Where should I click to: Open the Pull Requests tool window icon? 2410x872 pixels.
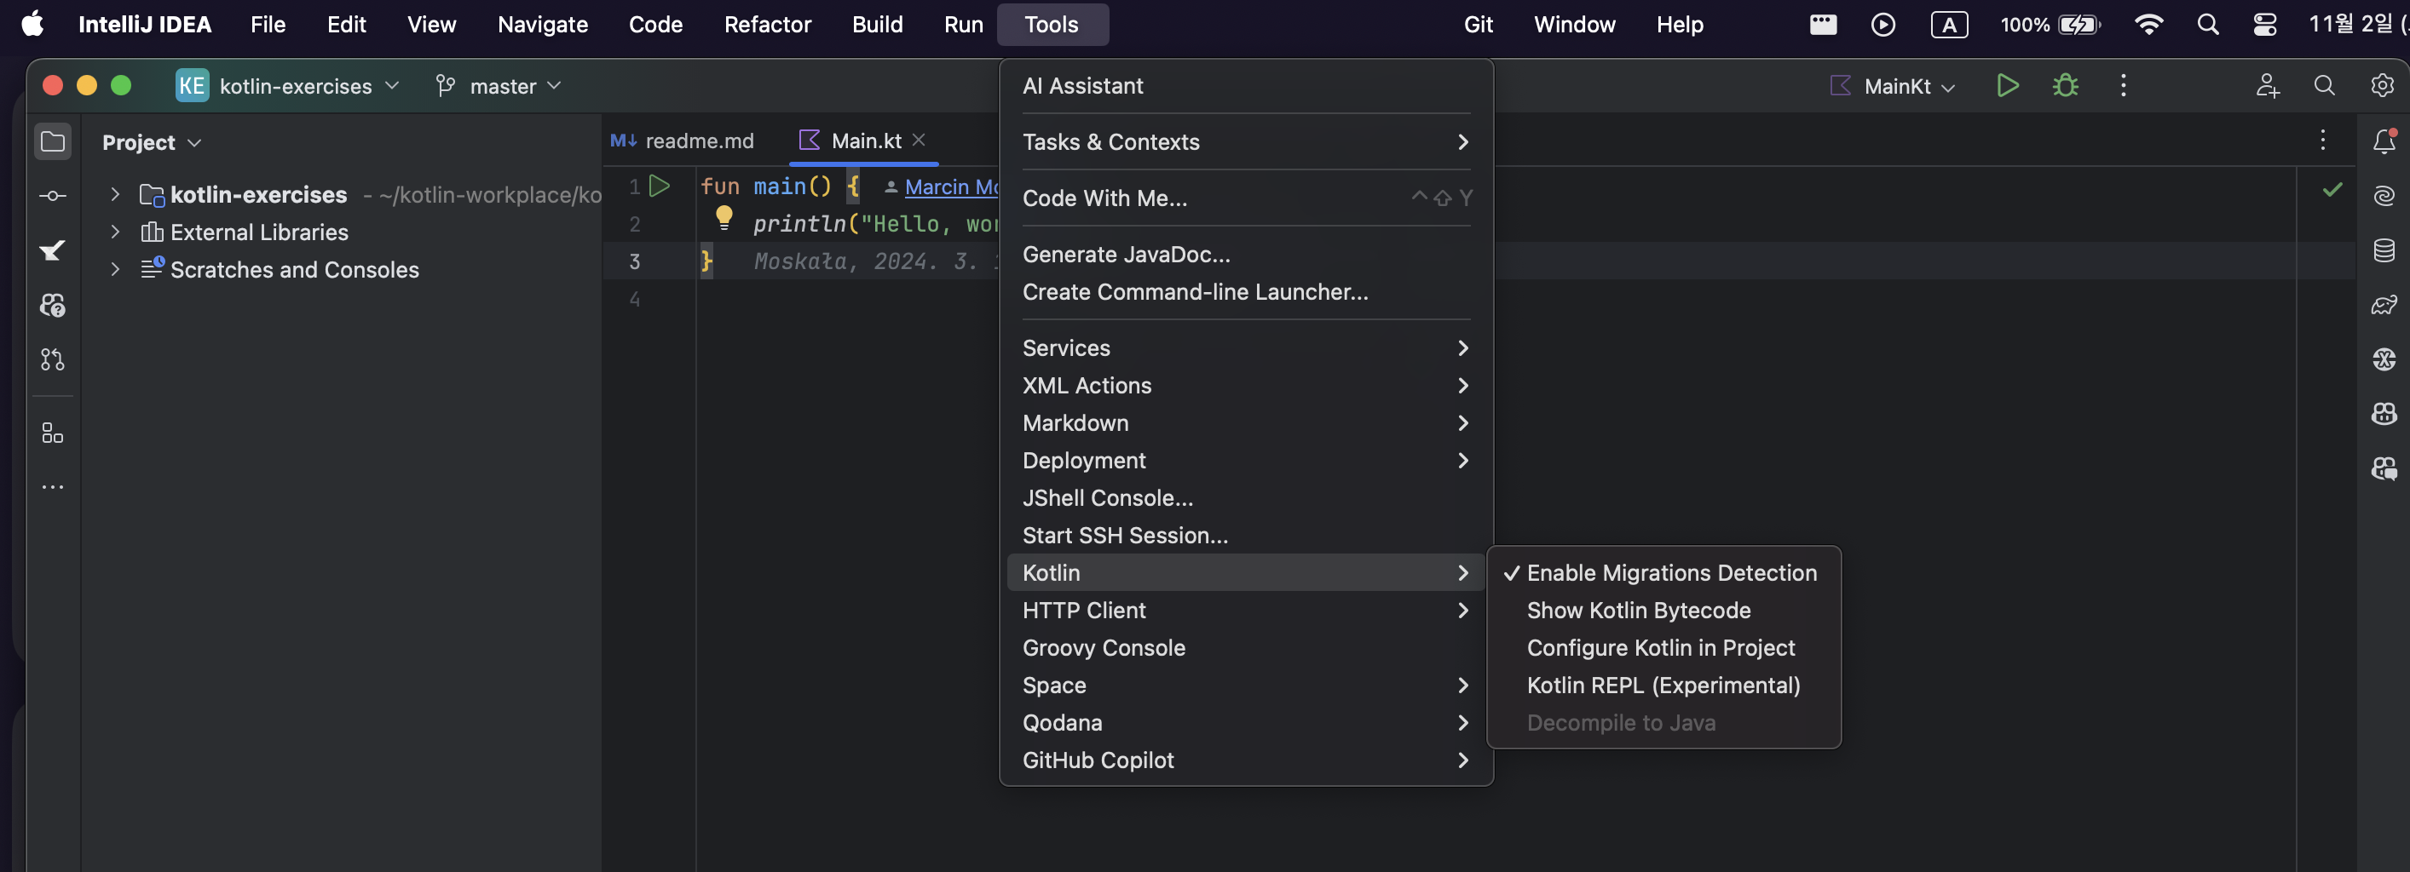tap(52, 359)
